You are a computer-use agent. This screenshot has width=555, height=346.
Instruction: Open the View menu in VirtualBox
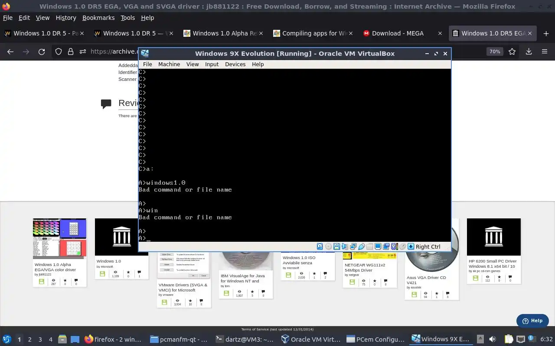(193, 64)
